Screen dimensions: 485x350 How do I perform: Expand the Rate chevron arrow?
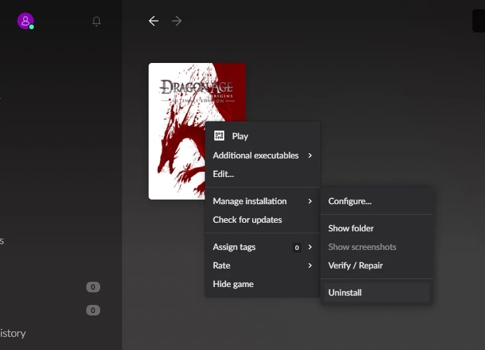(x=310, y=265)
